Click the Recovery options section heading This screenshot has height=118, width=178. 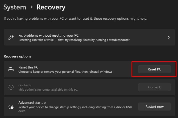pos(17,56)
